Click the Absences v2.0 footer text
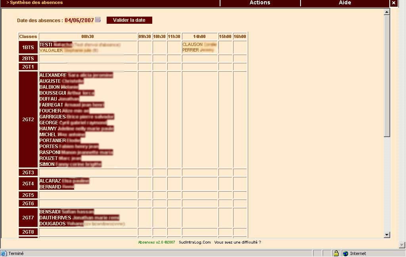The width and height of the screenshot is (406, 257). coord(156,242)
